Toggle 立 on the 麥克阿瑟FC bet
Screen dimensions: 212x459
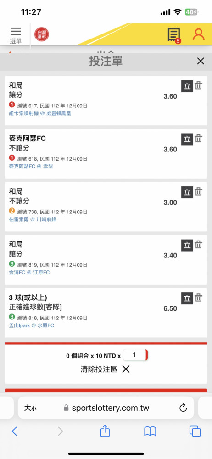(187, 140)
